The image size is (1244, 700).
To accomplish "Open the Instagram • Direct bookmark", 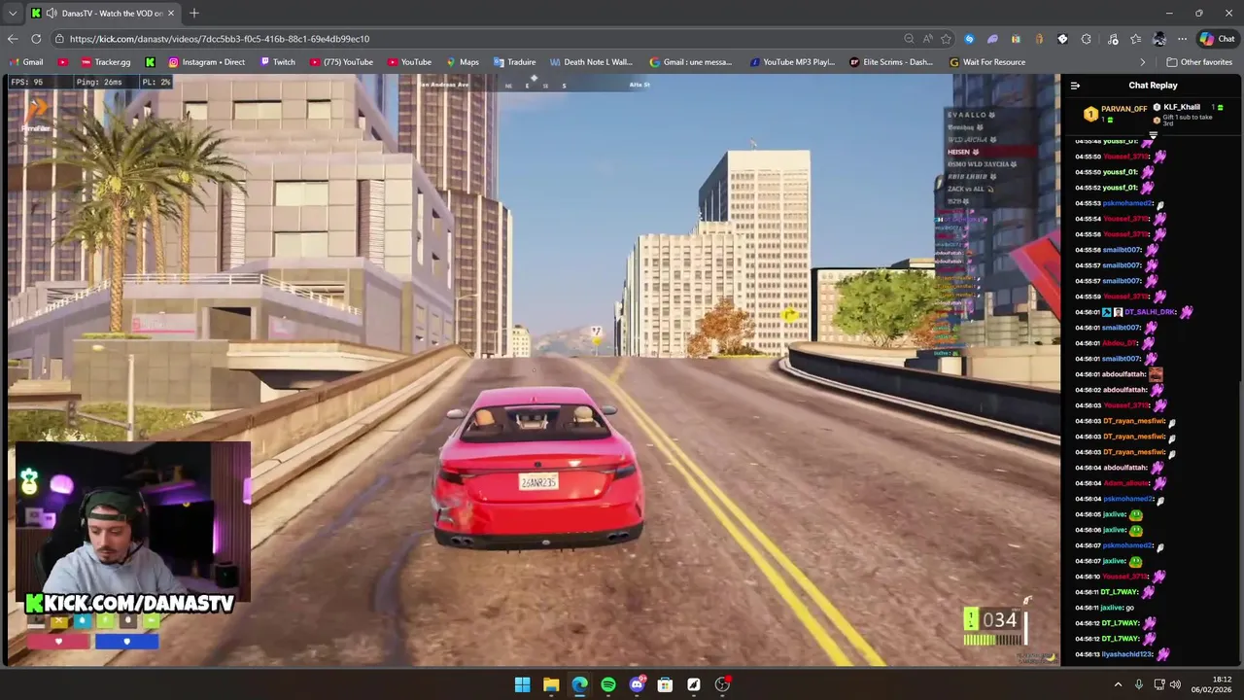I will [206, 62].
